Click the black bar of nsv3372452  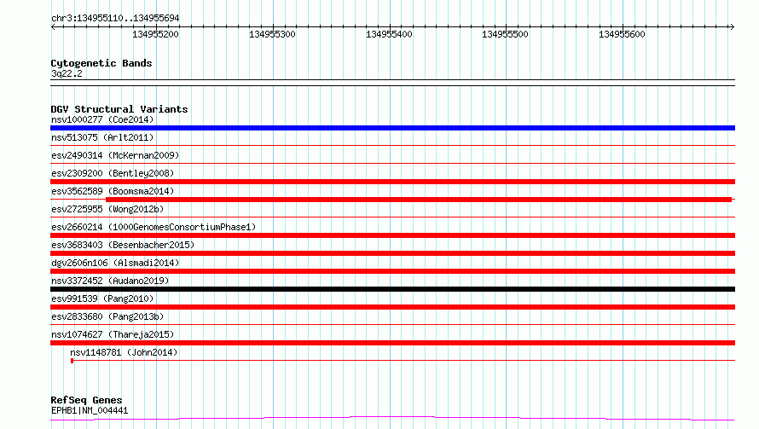click(392, 289)
